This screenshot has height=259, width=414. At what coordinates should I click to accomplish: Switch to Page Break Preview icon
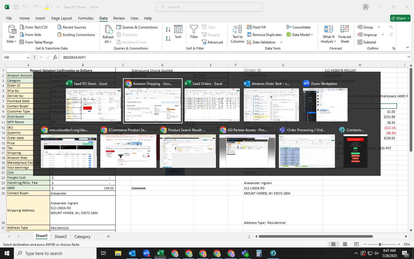[x=356, y=244]
